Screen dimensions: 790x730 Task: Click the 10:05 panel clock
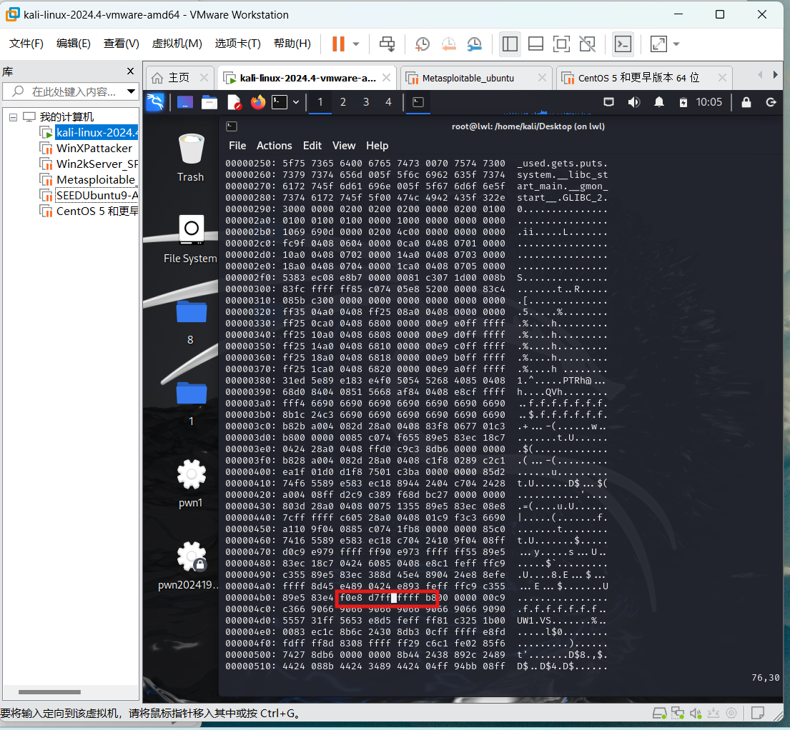click(x=709, y=102)
